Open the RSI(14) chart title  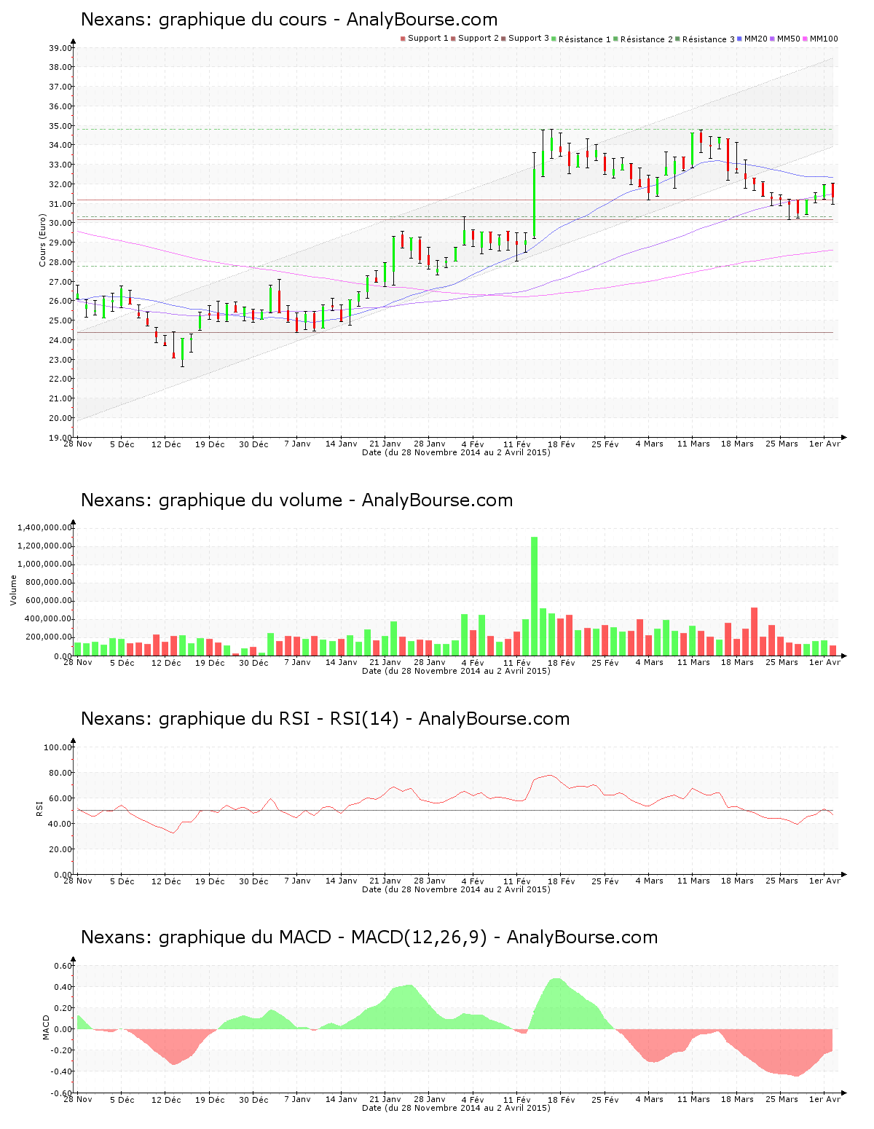325,719
